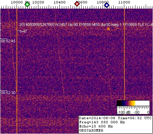Click the color gradient dB scale bar
The width and height of the screenshot is (153, 134).
point(133,103)
